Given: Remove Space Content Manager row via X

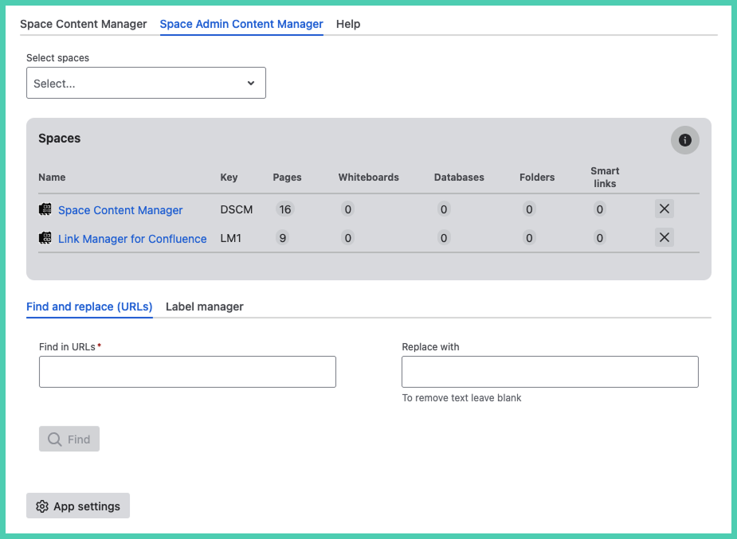Looking at the screenshot, I should [x=664, y=209].
